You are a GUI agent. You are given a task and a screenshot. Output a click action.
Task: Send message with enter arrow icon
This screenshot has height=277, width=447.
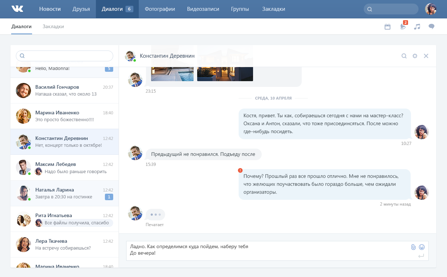[421, 256]
